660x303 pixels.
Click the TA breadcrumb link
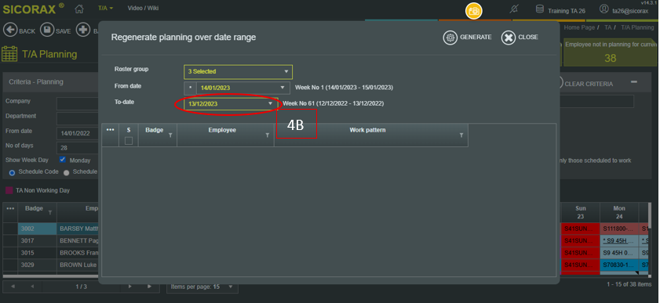click(x=607, y=27)
